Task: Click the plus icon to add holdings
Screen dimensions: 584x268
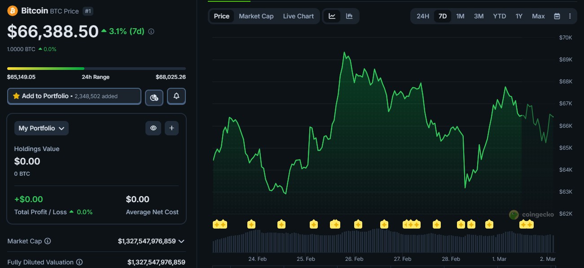Action: (171, 128)
